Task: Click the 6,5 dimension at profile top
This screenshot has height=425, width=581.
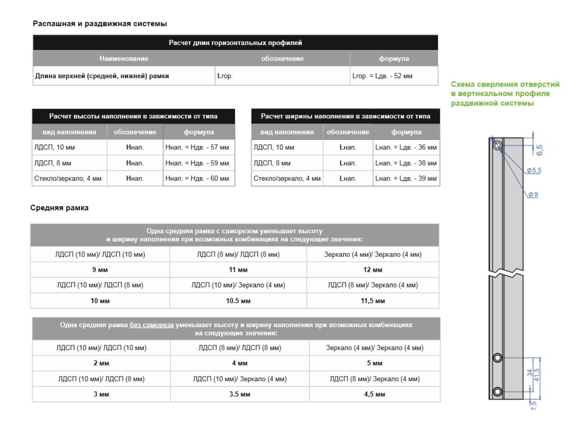Action: point(540,149)
